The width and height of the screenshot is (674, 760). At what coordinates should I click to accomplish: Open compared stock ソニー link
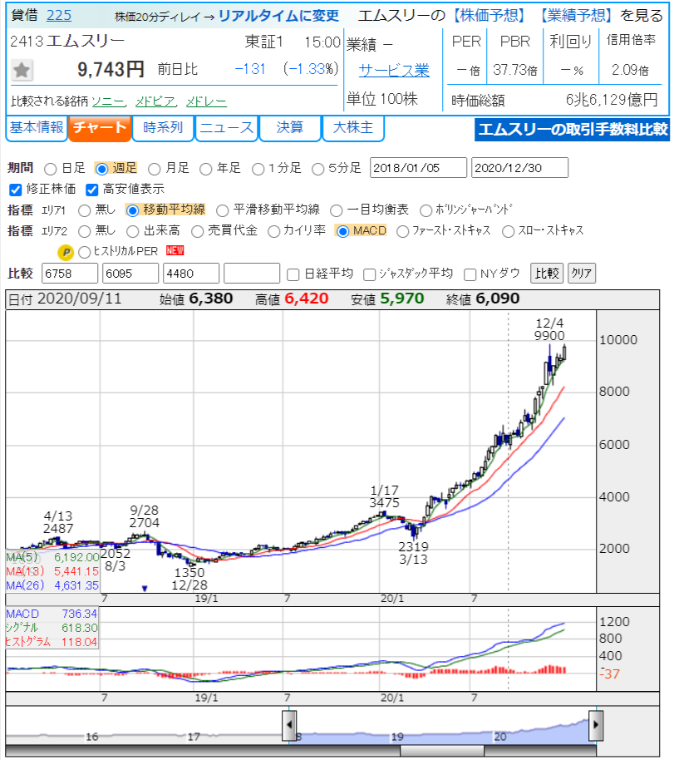point(109,101)
